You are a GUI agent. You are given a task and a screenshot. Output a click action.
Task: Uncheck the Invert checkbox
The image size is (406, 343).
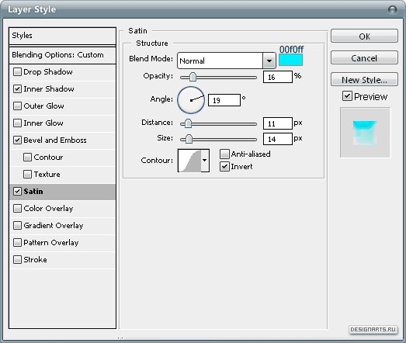tap(224, 166)
